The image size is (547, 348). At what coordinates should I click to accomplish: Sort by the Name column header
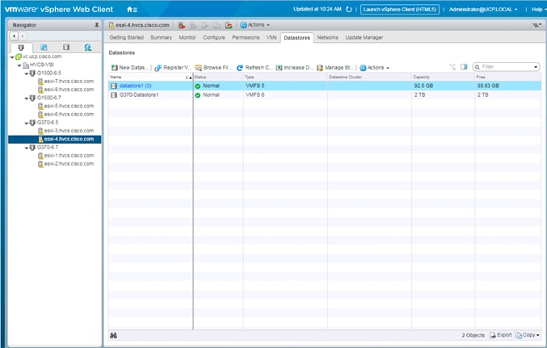click(x=150, y=77)
